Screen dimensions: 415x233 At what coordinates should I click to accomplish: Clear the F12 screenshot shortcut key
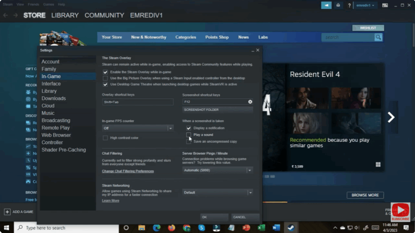[250, 102]
